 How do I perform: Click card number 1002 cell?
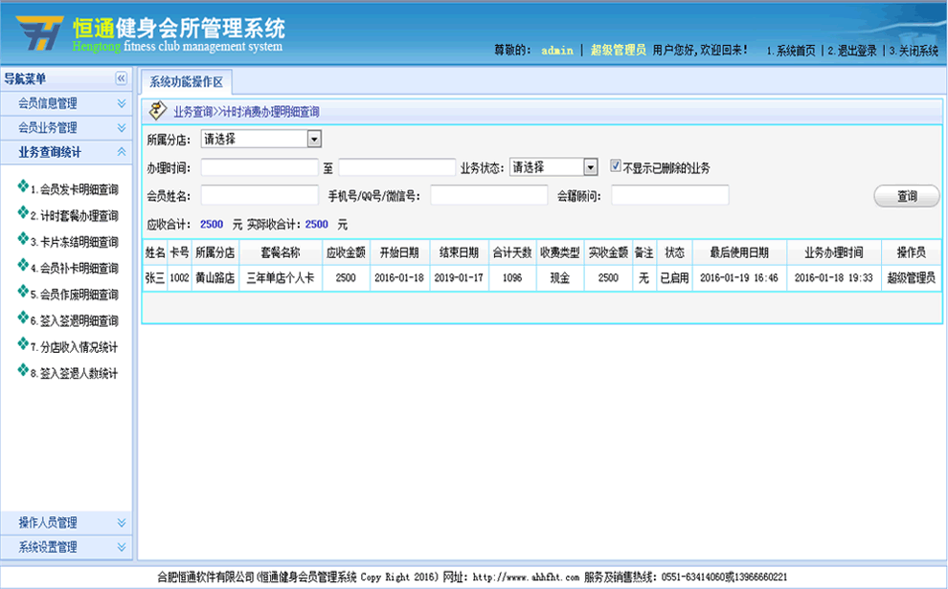tap(180, 278)
